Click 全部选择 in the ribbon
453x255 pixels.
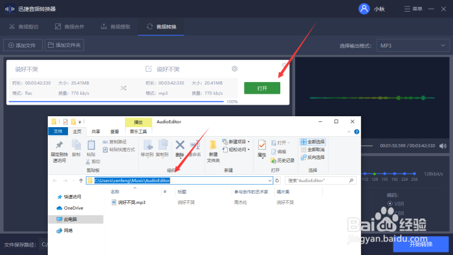(x=313, y=142)
